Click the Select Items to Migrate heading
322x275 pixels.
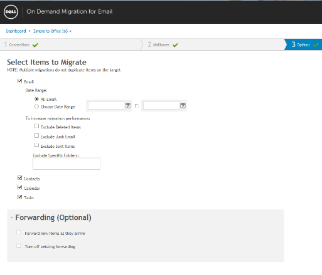pos(46,62)
